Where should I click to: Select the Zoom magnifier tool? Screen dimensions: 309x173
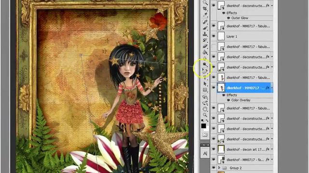[205, 115]
